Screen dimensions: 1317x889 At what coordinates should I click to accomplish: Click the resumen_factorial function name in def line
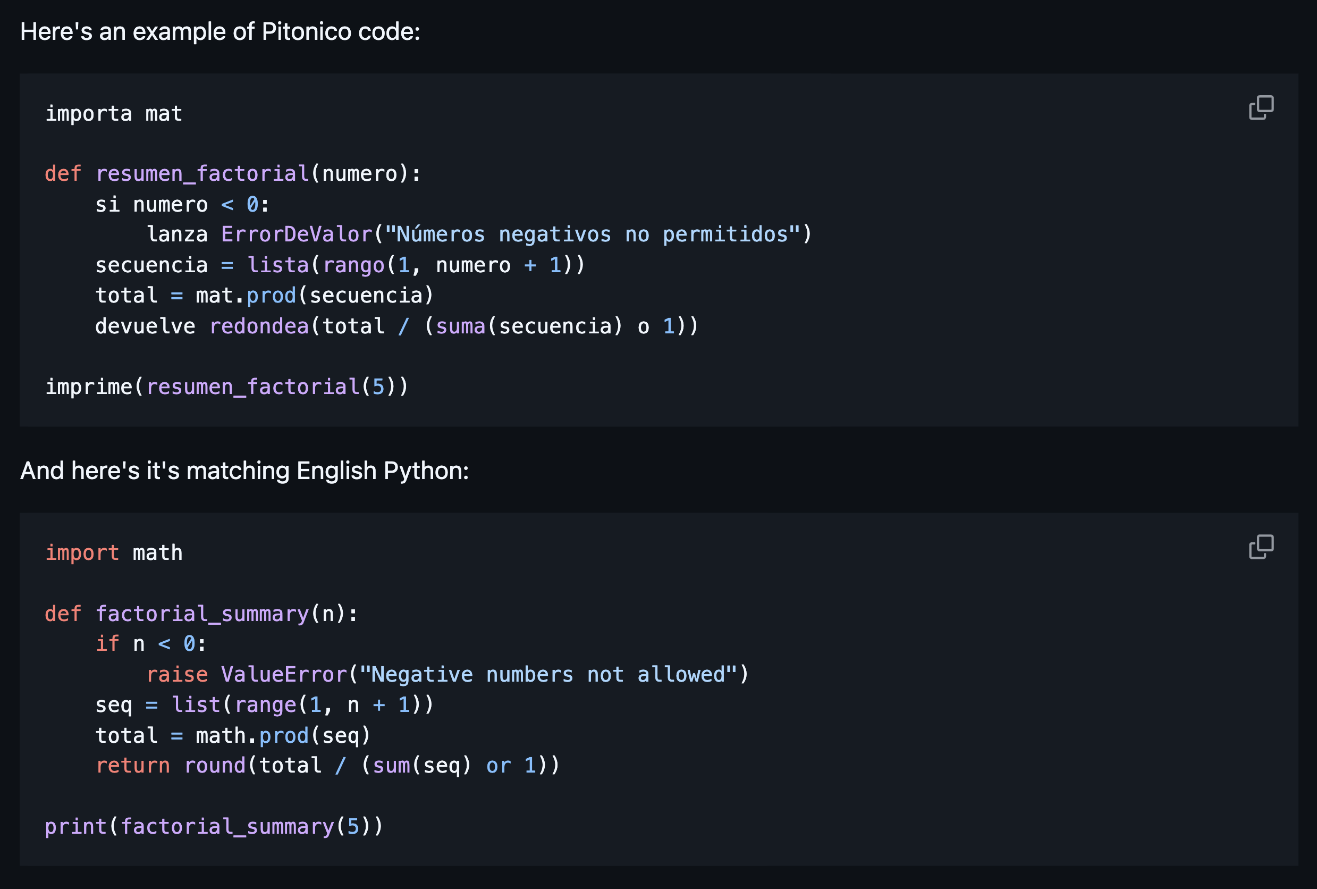(x=202, y=173)
